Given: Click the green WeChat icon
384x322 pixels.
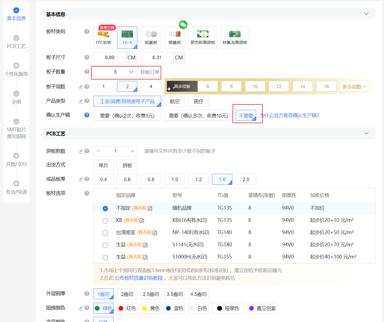Looking at the screenshot, I should (x=183, y=25).
